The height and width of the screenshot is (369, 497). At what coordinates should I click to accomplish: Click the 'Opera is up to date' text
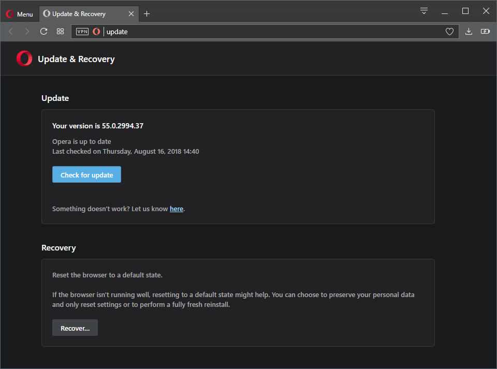[x=82, y=142]
